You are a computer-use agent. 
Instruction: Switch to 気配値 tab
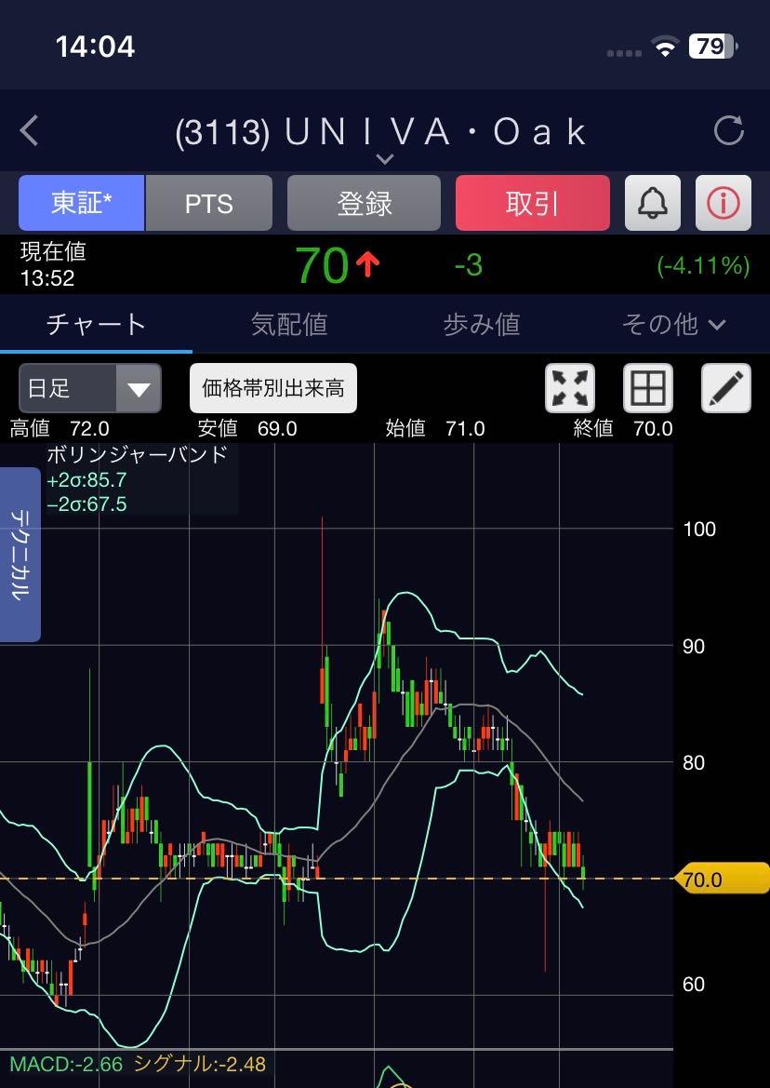pos(289,324)
